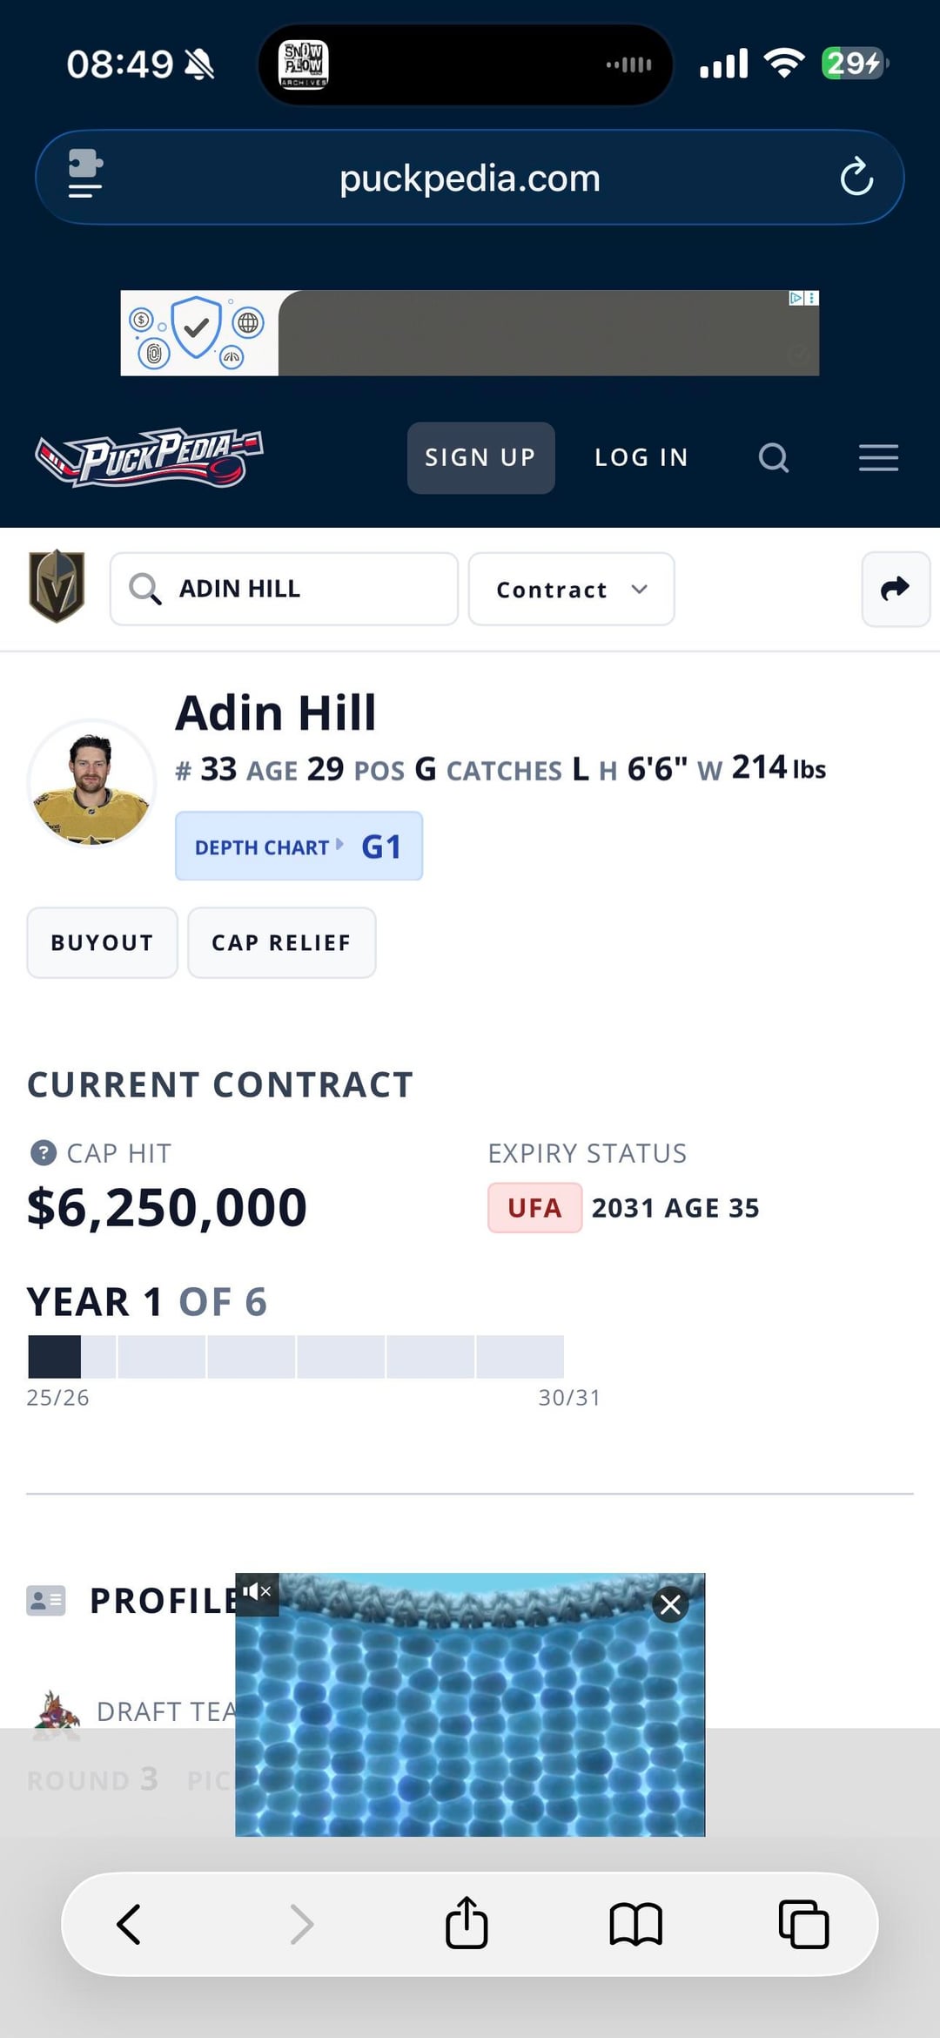Open the site search magnifier icon
940x2038 pixels.
click(x=773, y=457)
